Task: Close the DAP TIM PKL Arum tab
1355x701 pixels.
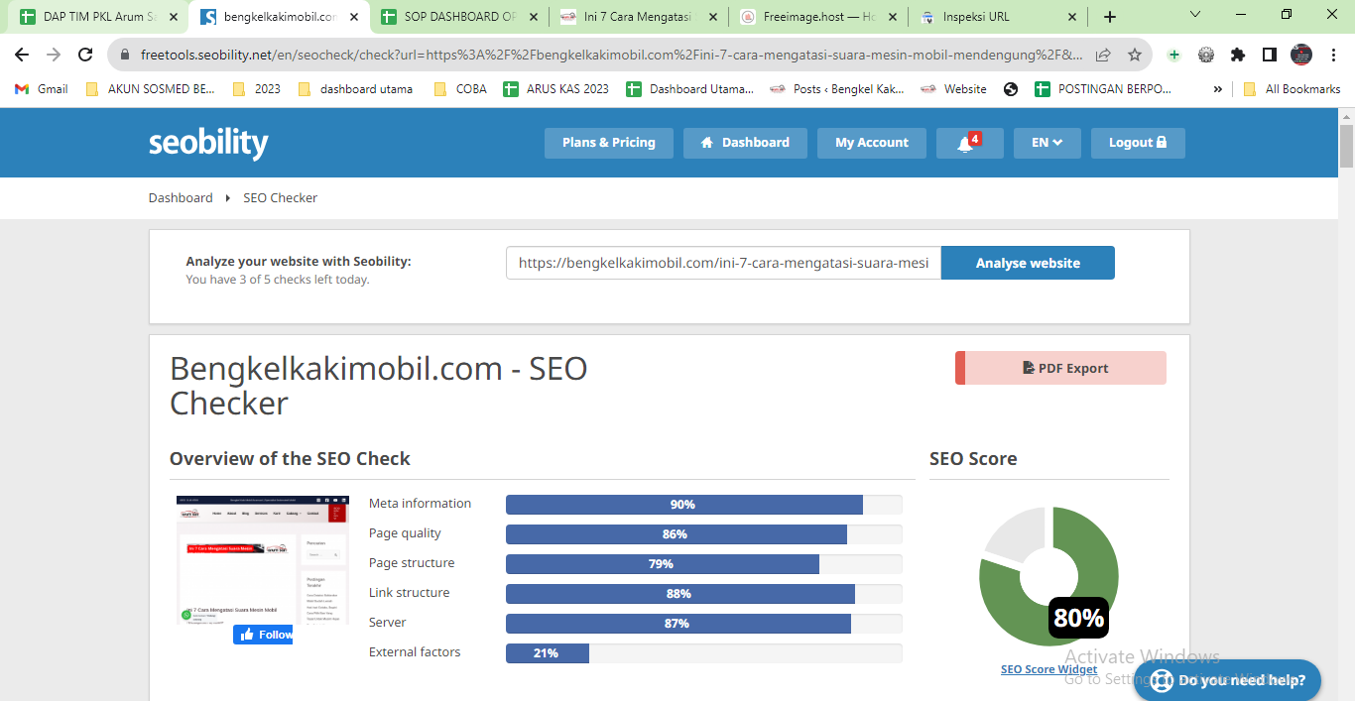Action: pos(174,17)
